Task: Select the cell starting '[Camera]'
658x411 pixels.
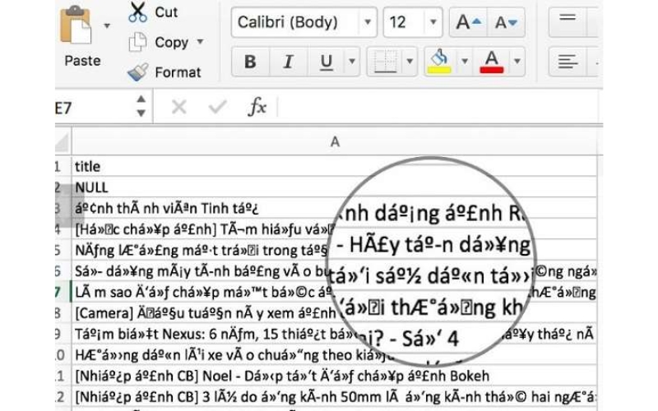Action: pyautogui.click(x=335, y=313)
